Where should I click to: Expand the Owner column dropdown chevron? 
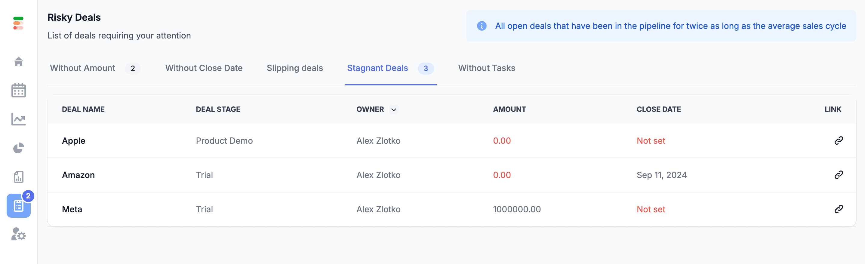pyautogui.click(x=393, y=109)
